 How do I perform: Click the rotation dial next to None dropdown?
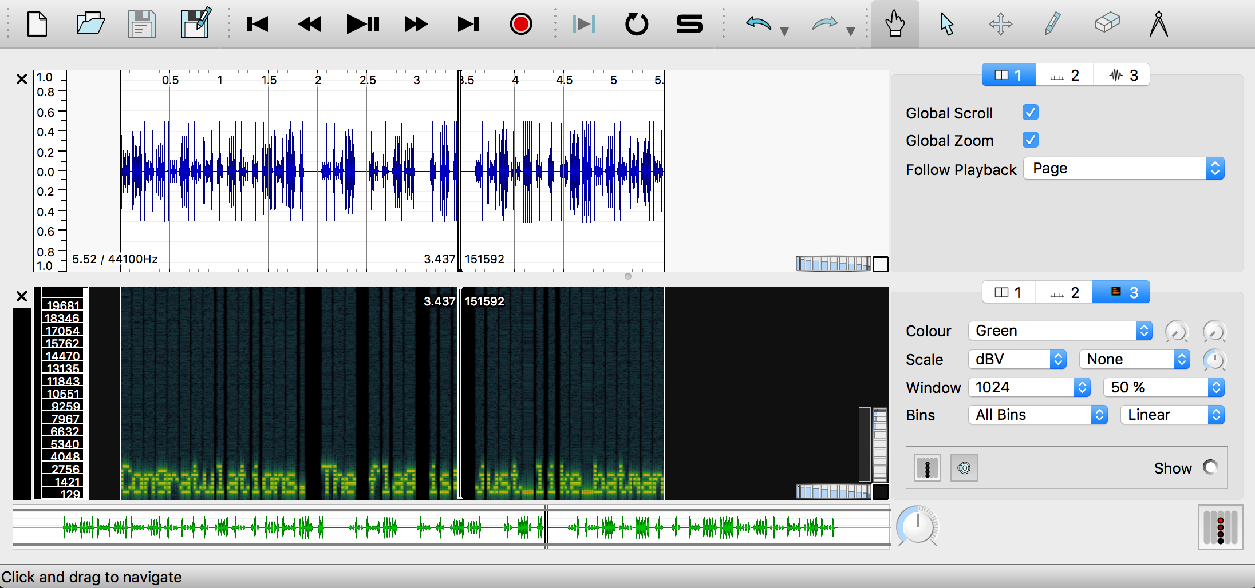(x=1214, y=360)
